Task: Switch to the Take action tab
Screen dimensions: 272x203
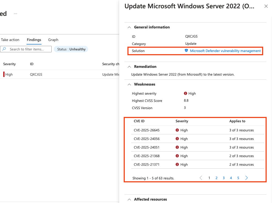Action: click(10, 40)
